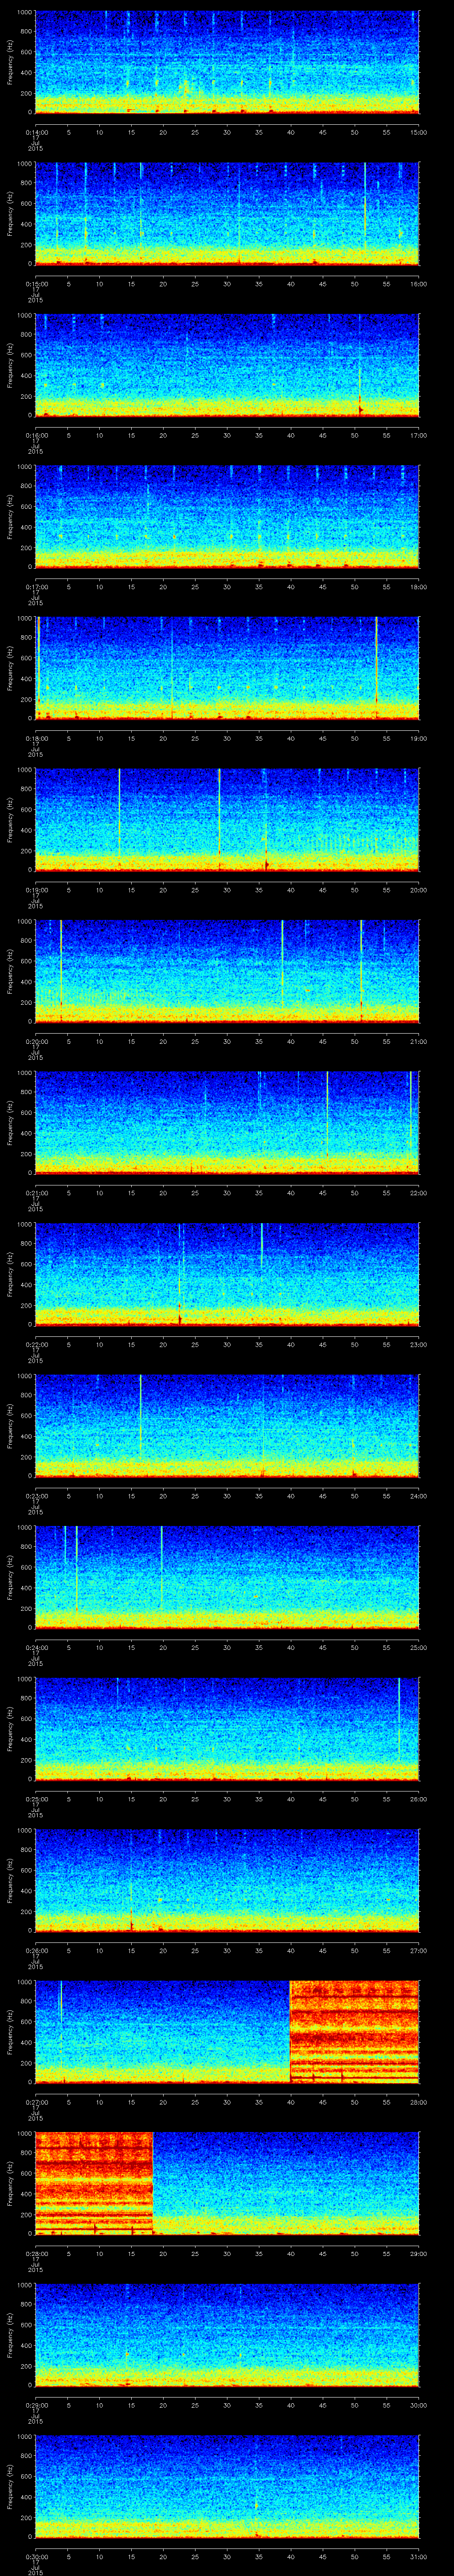Click the 0:20:00 start time label
The height and width of the screenshot is (2576, 454).
tap(36, 1042)
